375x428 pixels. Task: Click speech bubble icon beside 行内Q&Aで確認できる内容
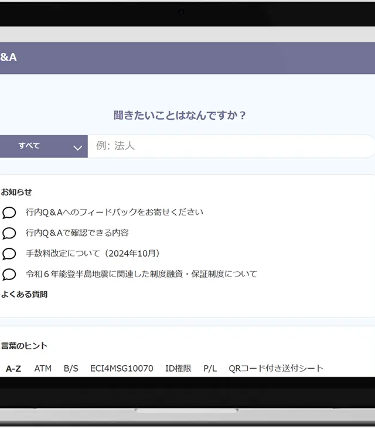[x=9, y=233]
